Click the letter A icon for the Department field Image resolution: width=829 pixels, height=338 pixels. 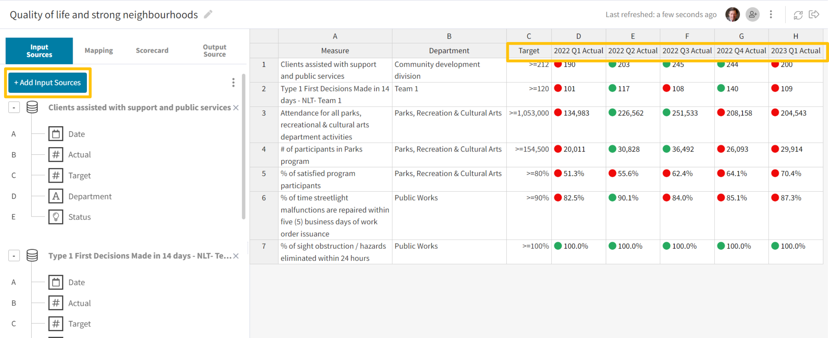pyautogui.click(x=56, y=196)
